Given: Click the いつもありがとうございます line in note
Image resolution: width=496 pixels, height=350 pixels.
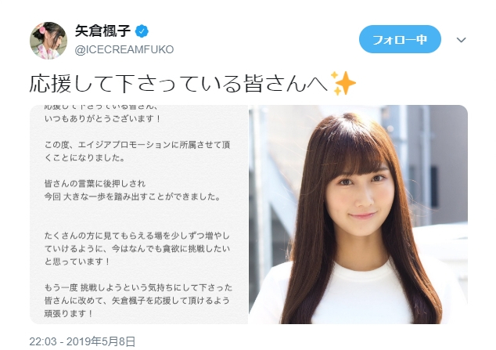Looking at the screenshot, I should 102,119.
